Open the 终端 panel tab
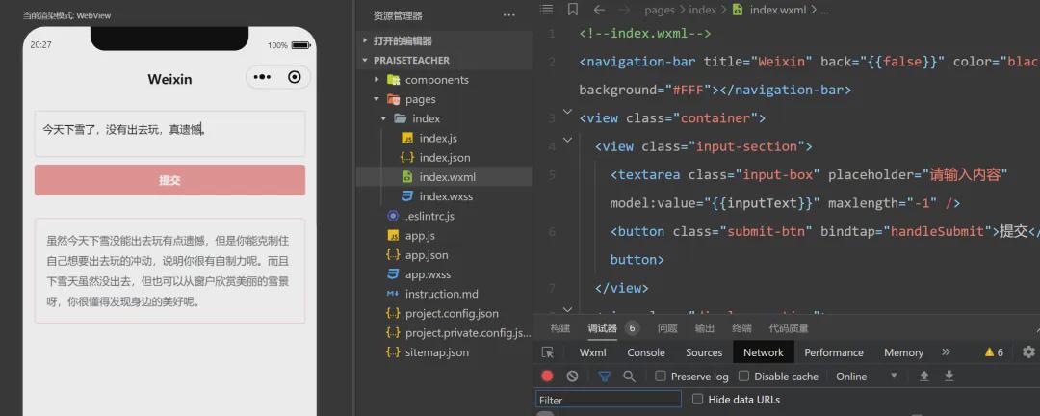The image size is (1040, 416). [x=741, y=327]
